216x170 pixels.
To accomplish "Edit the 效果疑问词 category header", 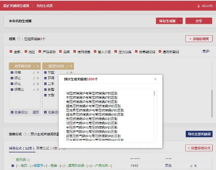I will (x=34, y=66).
